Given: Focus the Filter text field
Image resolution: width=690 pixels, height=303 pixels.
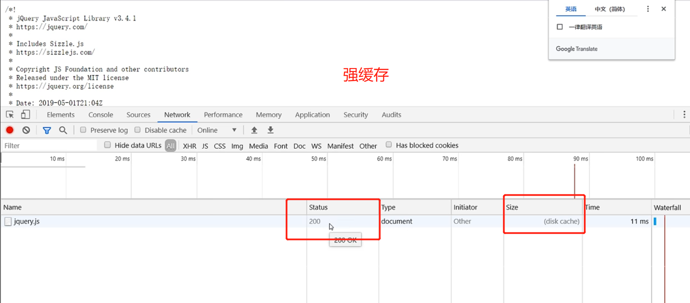Looking at the screenshot, I should (49, 146).
